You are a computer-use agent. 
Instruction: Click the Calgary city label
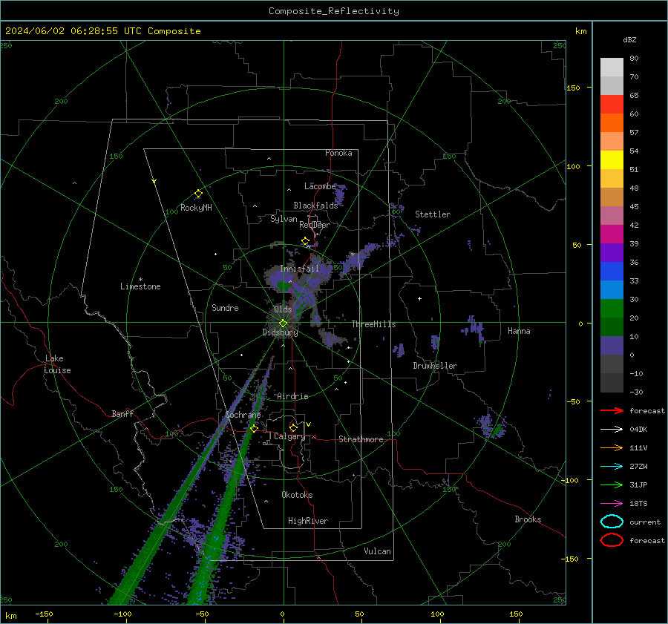(289, 436)
